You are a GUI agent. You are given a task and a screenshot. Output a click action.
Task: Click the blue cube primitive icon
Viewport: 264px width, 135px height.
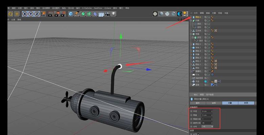click(71, 14)
